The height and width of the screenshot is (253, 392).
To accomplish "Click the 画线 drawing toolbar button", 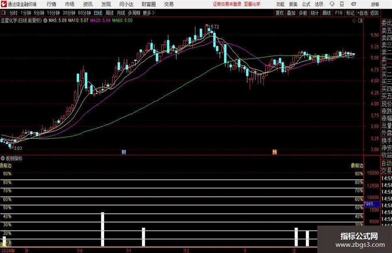I will pyautogui.click(x=327, y=13).
